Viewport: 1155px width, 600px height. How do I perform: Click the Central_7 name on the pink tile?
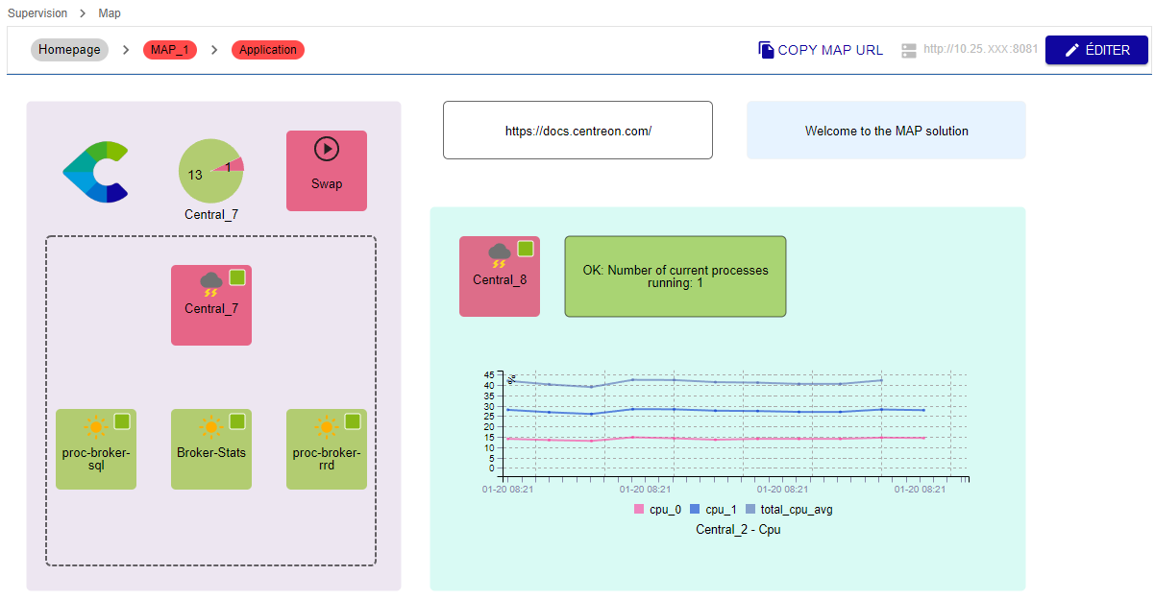[211, 308]
